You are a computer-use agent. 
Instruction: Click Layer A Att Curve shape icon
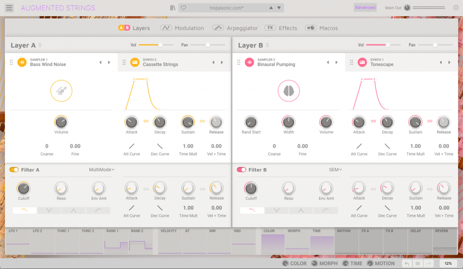click(132, 146)
